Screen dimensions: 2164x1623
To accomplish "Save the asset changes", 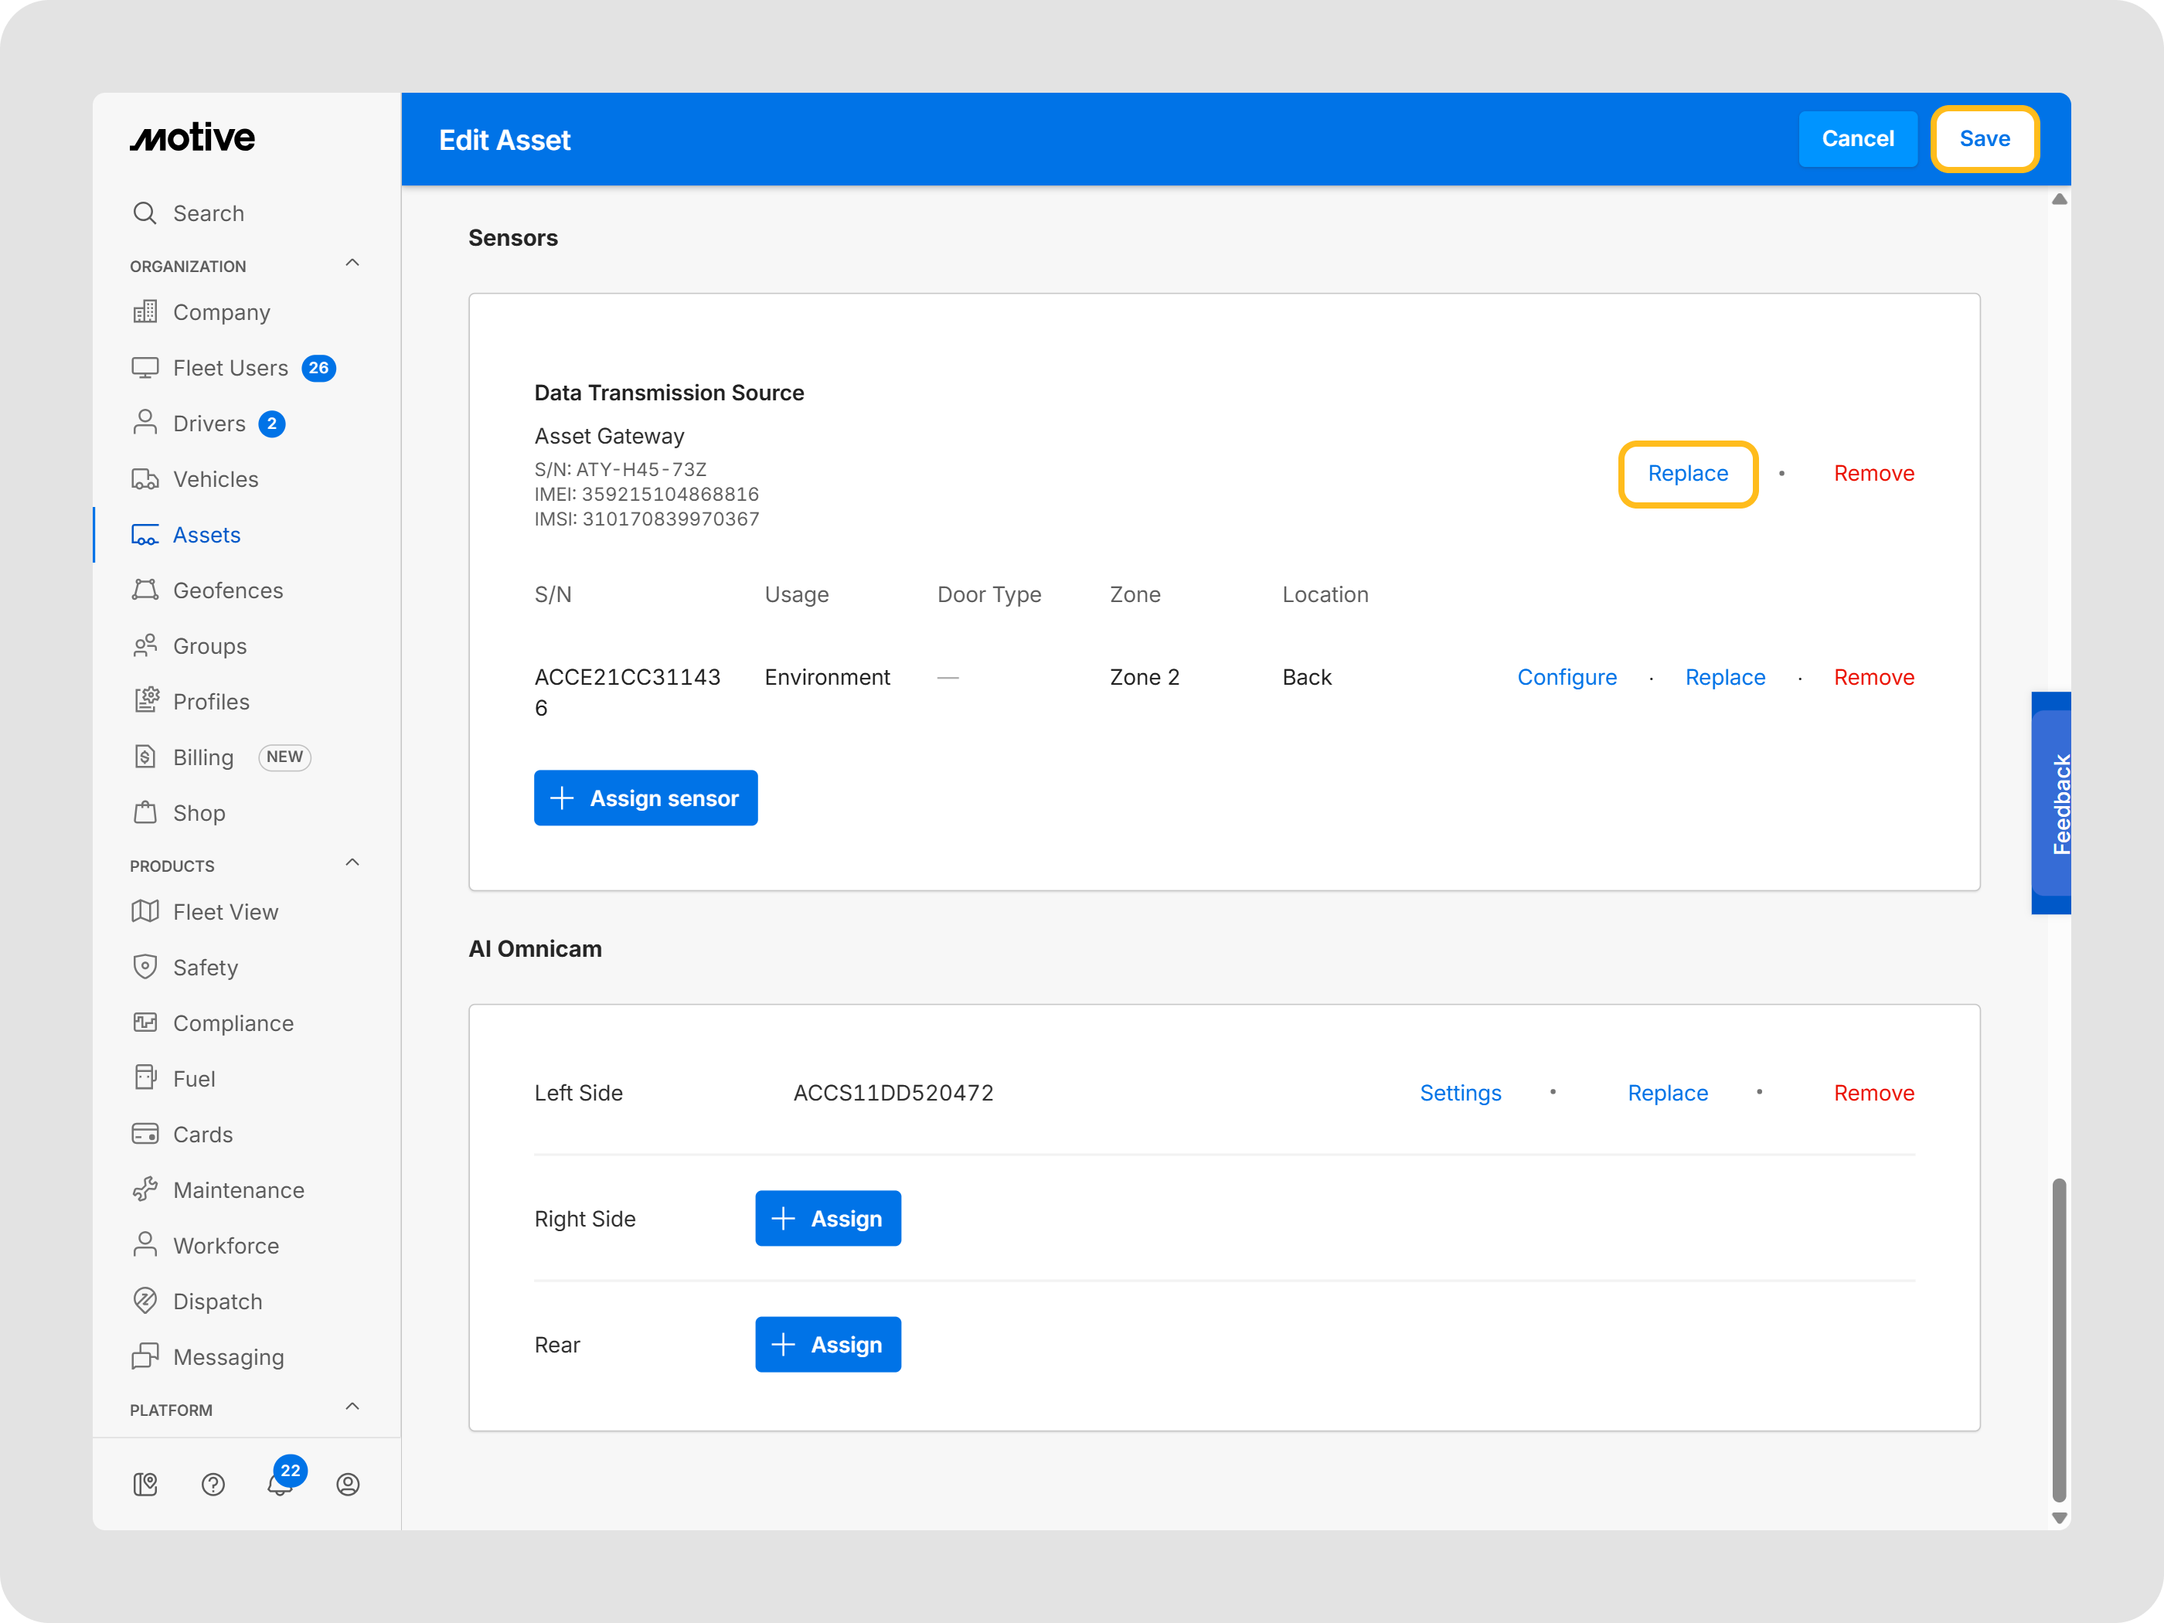I will (1984, 139).
